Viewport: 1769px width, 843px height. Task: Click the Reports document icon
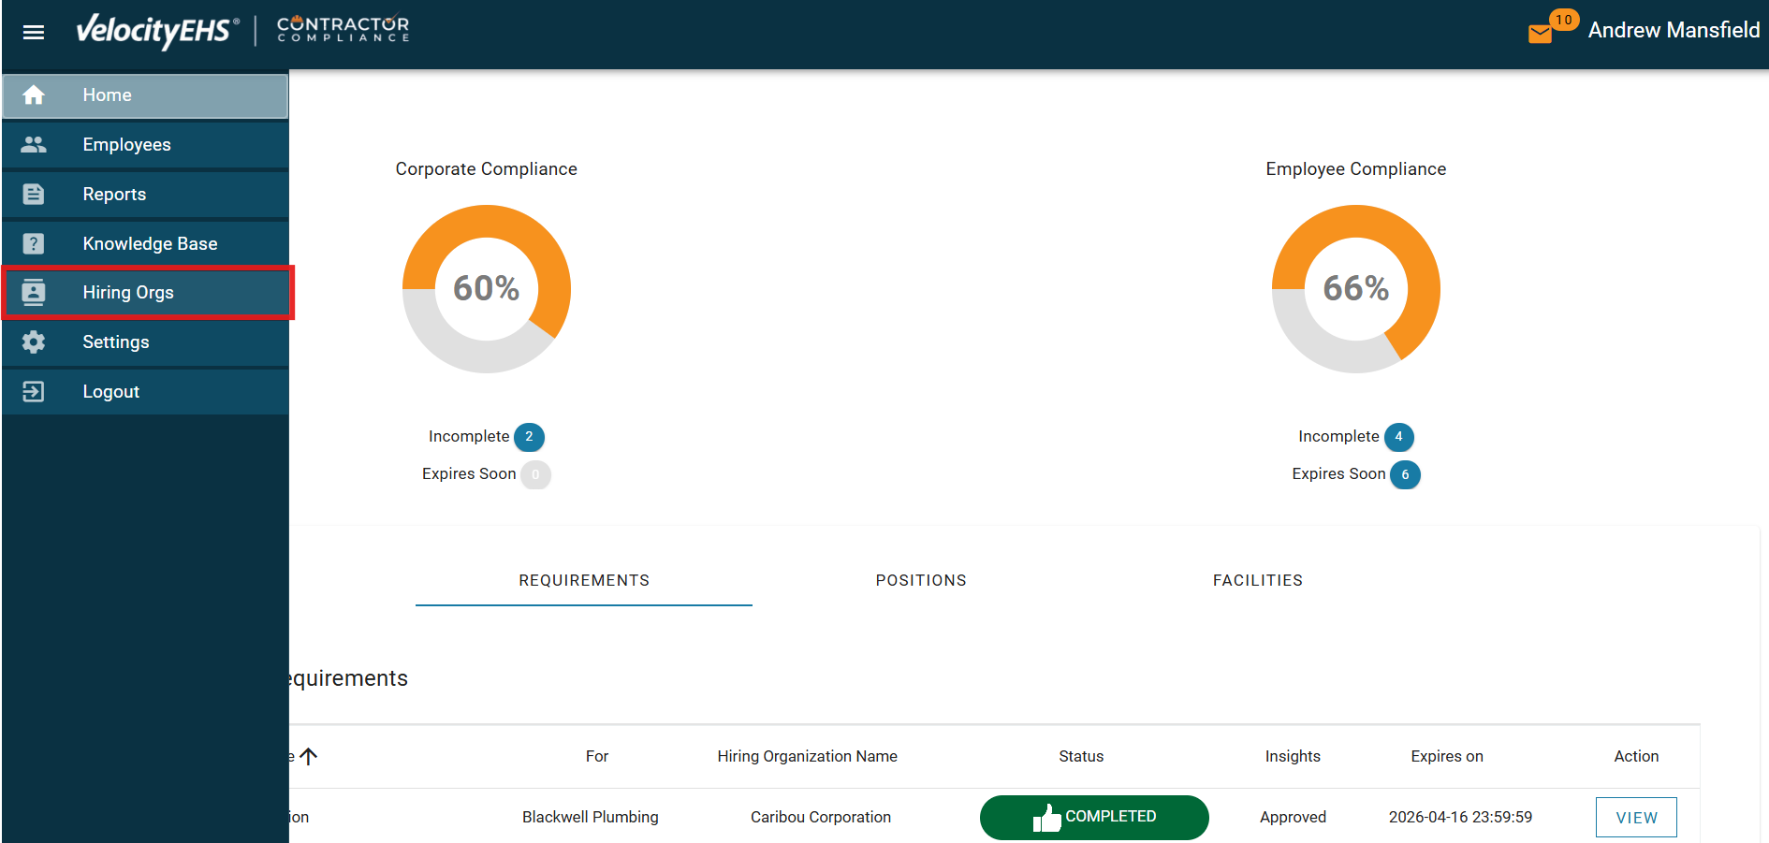(x=34, y=195)
